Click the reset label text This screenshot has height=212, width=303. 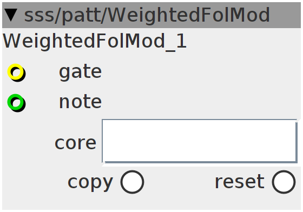[x=240, y=182]
